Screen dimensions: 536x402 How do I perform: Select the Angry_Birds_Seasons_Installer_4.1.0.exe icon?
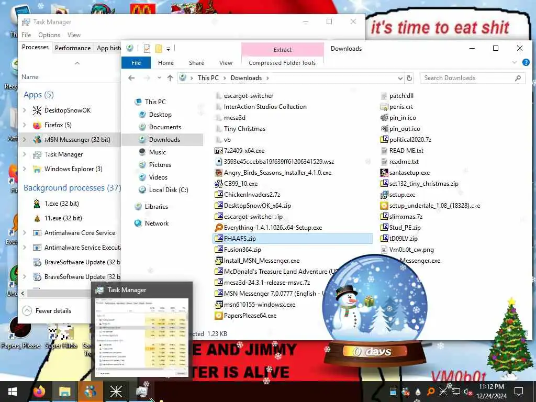(x=219, y=172)
